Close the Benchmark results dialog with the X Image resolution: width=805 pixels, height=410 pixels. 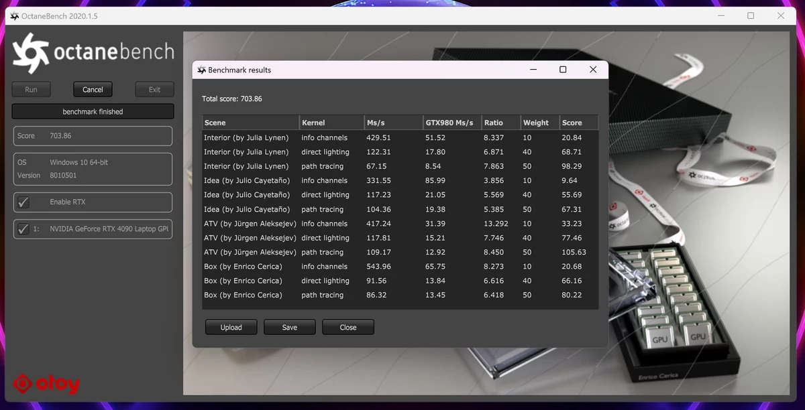click(593, 70)
